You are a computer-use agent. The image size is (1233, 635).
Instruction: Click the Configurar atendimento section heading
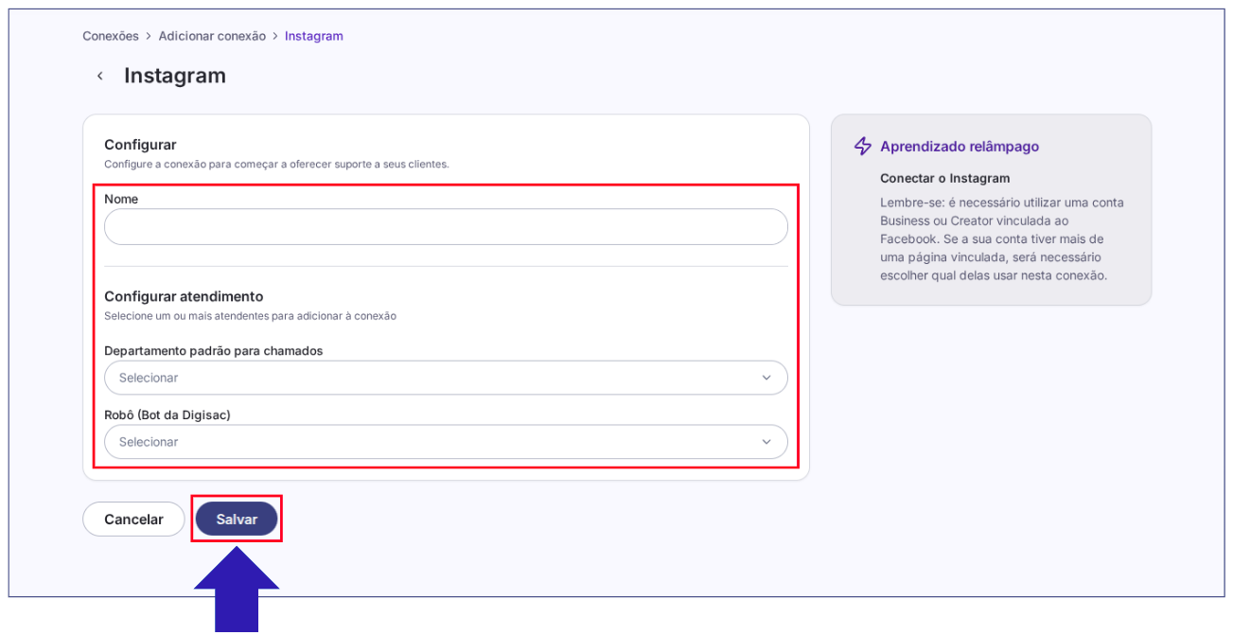click(x=184, y=296)
